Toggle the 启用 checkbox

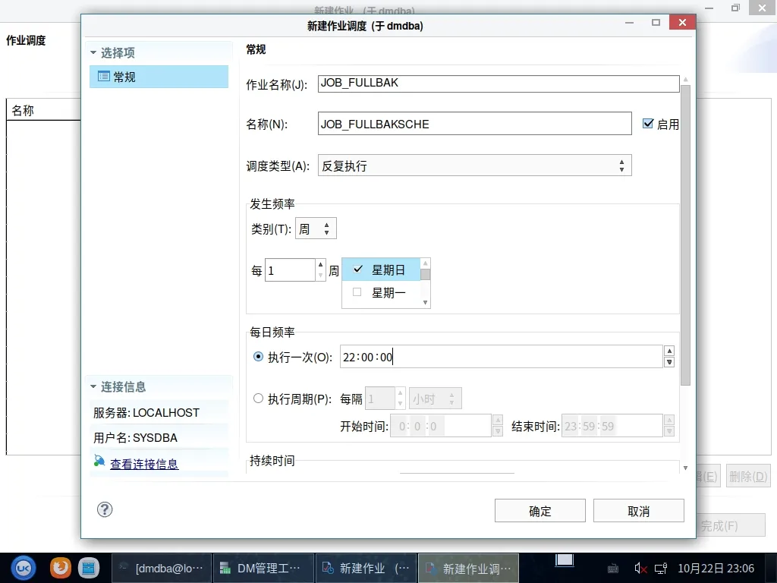click(648, 124)
